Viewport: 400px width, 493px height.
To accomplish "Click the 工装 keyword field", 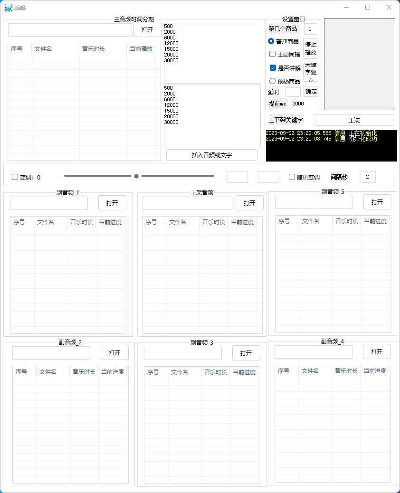I will tap(355, 120).
